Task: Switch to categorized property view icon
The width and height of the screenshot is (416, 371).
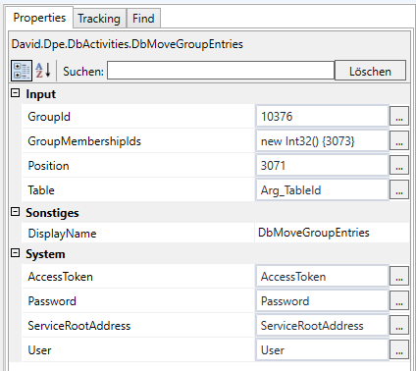Action: (x=22, y=71)
